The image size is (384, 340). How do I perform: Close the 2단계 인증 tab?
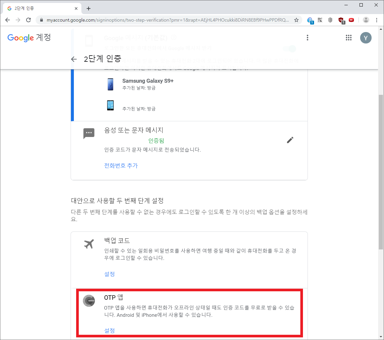pos(76,8)
